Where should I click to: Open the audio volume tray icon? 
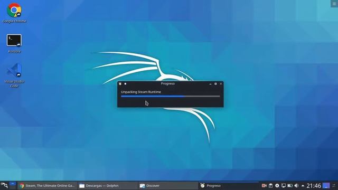[x=297, y=185]
